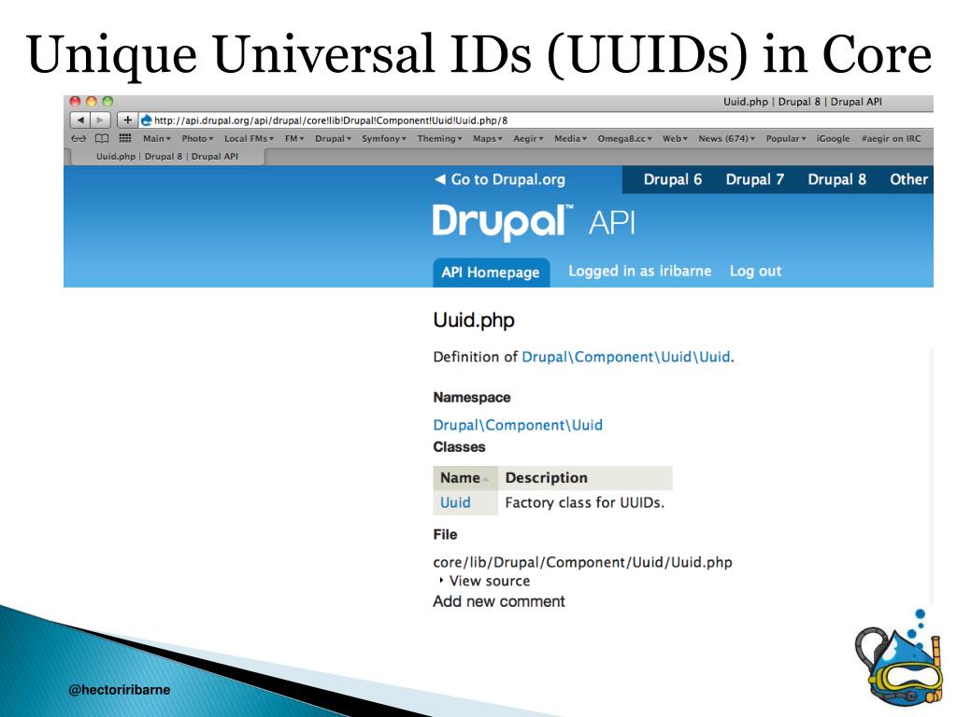Open the Popular bookmarks dropdown
957x717 pixels.
coord(785,138)
